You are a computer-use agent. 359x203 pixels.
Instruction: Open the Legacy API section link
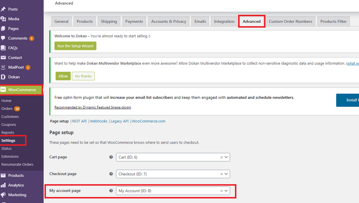point(120,121)
